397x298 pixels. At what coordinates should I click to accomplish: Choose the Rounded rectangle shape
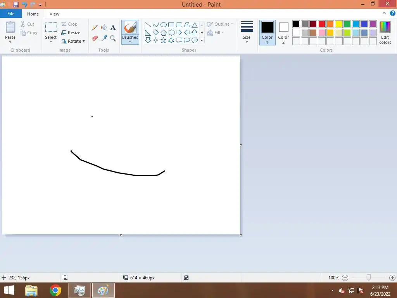(179, 24)
